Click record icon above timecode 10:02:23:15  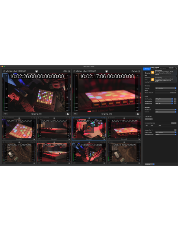(124, 142)
